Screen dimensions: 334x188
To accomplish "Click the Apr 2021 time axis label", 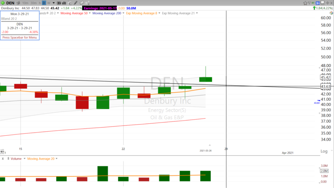I will 288,153.
